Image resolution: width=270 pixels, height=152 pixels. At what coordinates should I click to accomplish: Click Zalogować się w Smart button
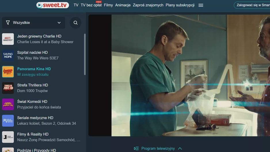pos(252,5)
